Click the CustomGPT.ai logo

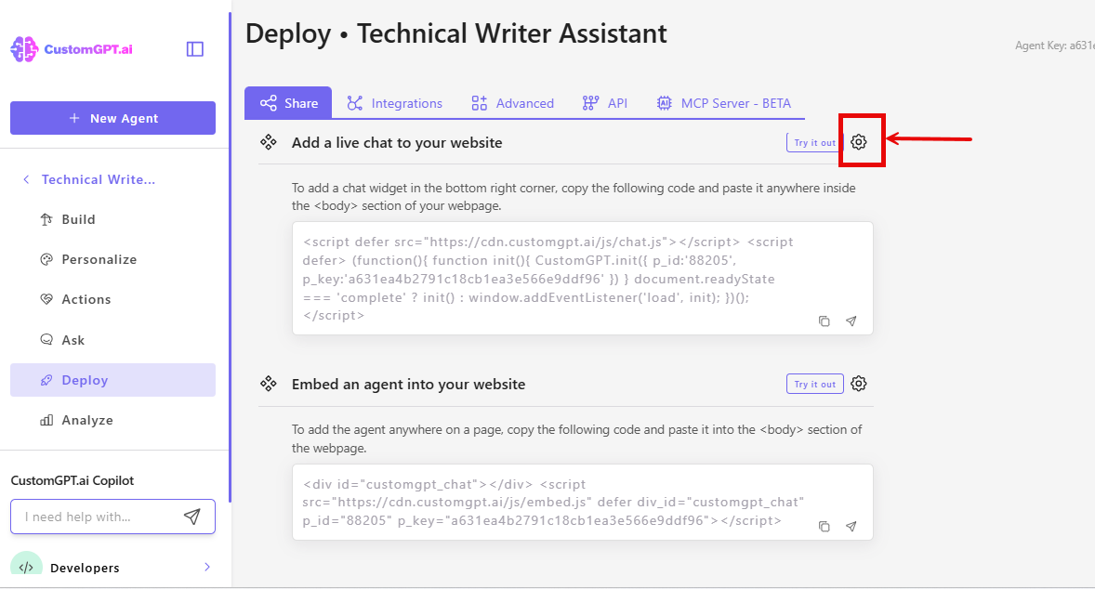click(x=72, y=49)
